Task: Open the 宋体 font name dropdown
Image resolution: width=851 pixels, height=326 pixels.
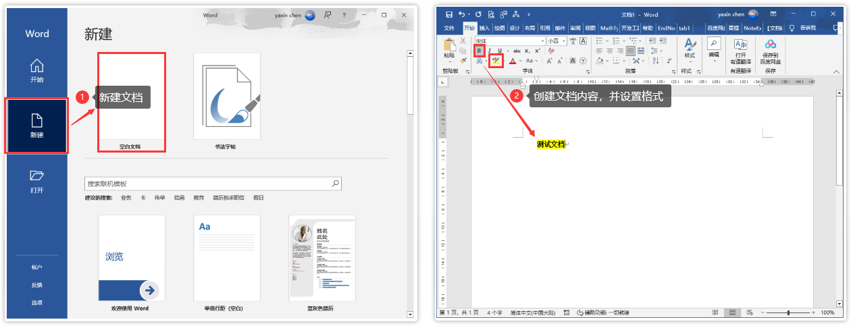Action: click(x=542, y=41)
